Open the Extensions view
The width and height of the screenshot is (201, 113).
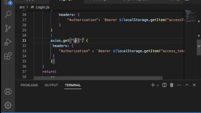coord(8,56)
